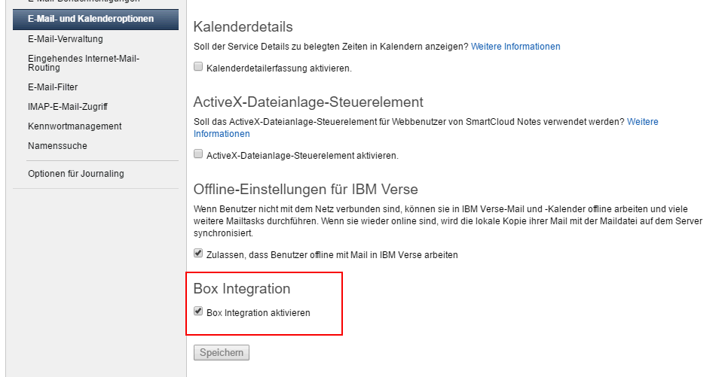
Task: Open E-Mail-Verwaltung in sidebar
Action: click(66, 39)
